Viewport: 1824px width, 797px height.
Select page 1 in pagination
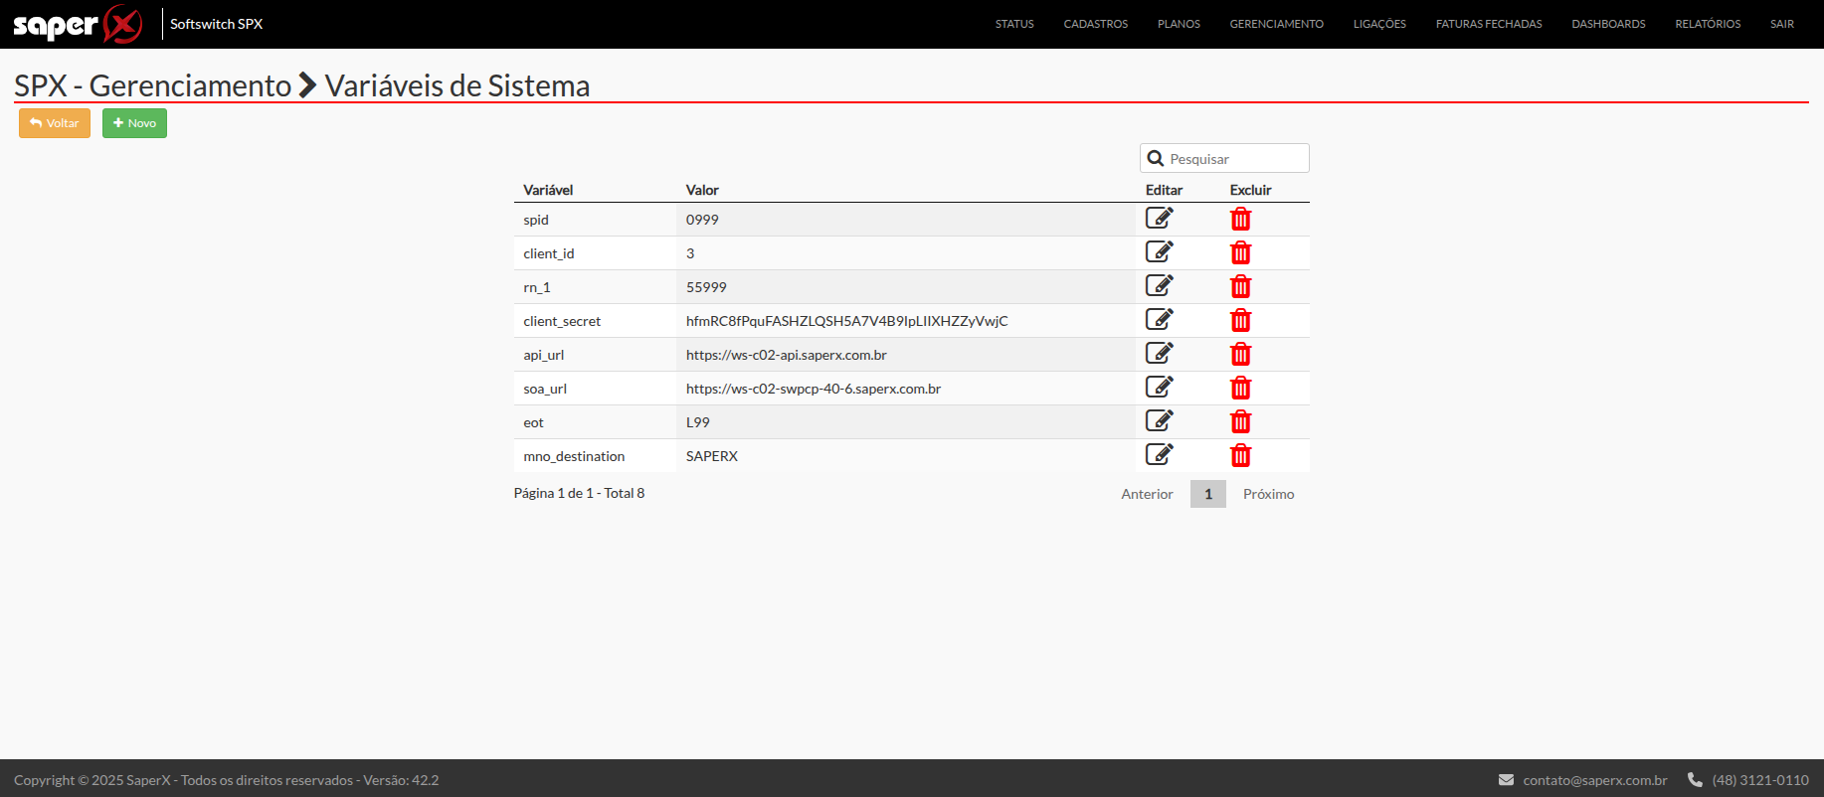click(x=1207, y=494)
